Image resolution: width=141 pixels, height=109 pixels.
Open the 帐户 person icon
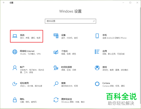tap(15, 68)
